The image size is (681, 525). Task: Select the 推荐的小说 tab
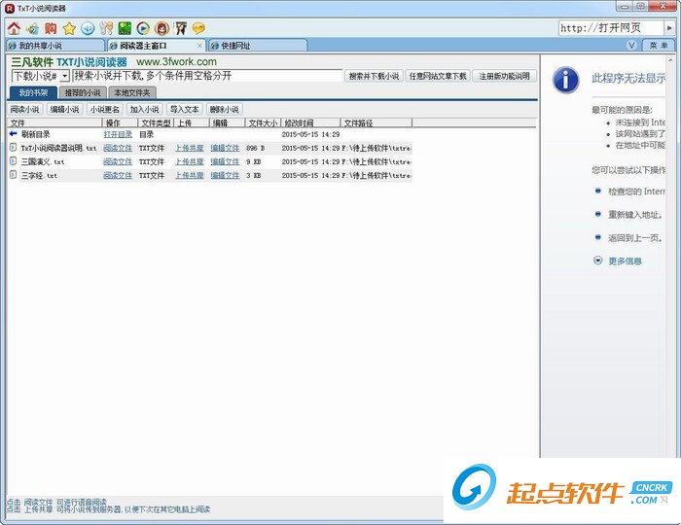pos(83,92)
